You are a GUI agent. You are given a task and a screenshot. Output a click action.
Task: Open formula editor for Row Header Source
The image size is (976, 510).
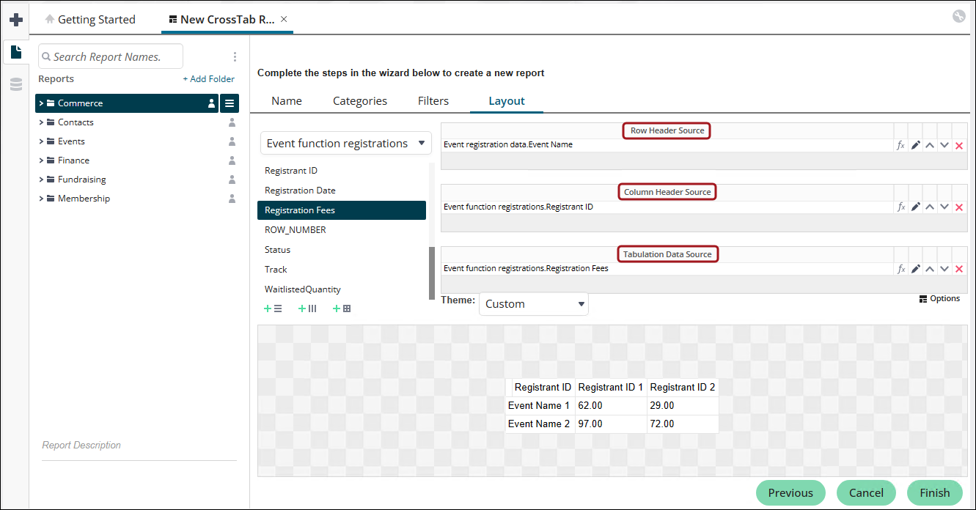point(901,145)
